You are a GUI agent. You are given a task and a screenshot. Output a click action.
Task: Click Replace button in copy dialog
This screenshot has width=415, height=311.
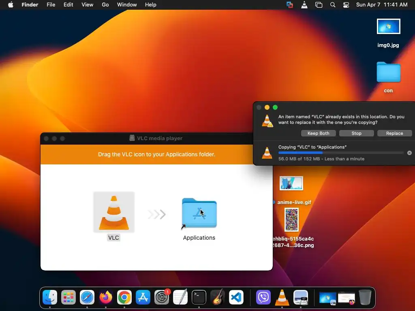click(x=395, y=133)
